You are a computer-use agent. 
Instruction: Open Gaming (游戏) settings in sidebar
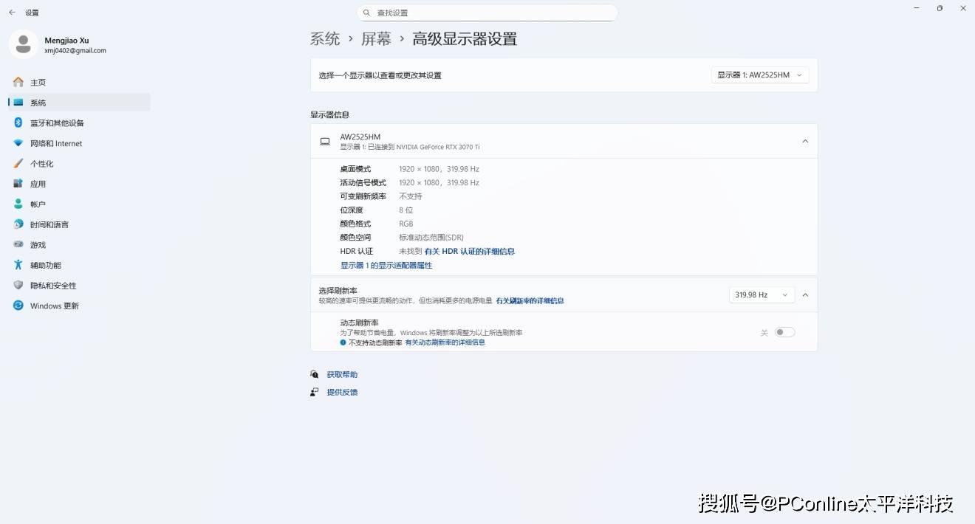coord(38,244)
